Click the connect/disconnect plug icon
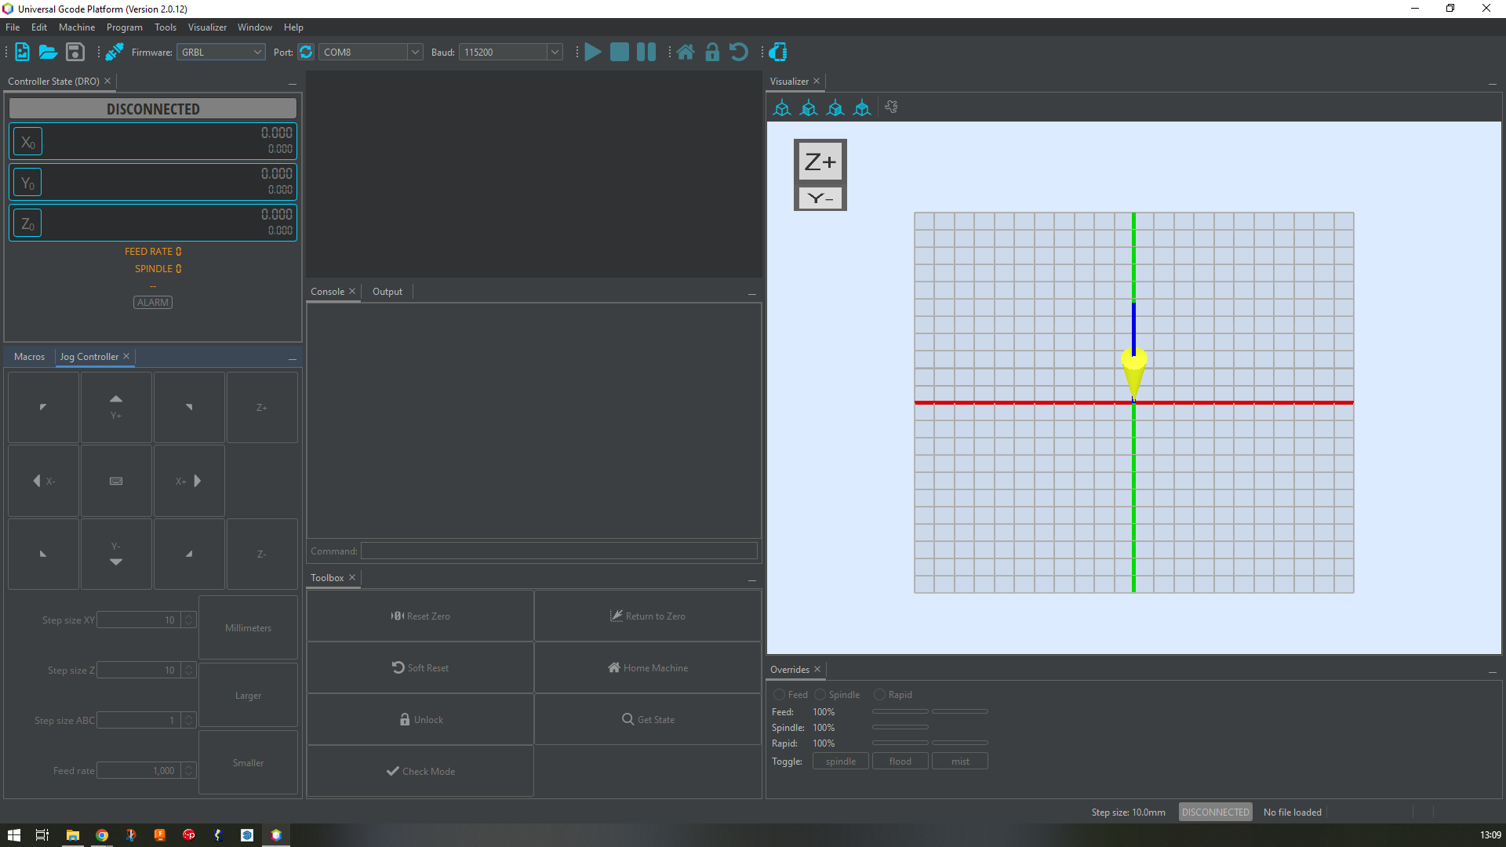The width and height of the screenshot is (1506, 847). [x=115, y=52]
